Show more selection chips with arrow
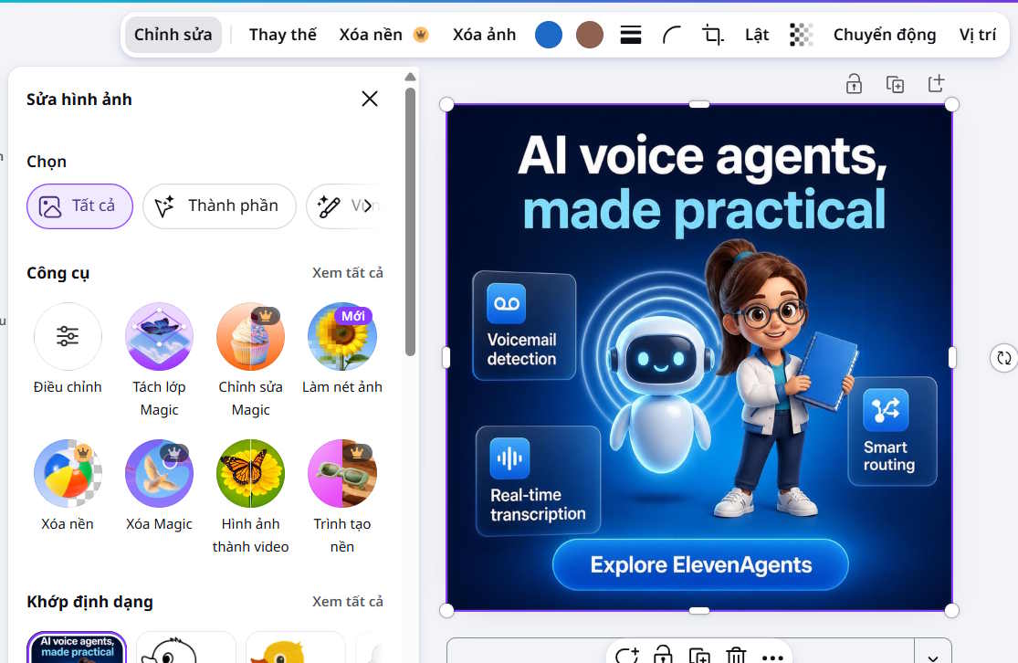The width and height of the screenshot is (1018, 663). coord(368,206)
